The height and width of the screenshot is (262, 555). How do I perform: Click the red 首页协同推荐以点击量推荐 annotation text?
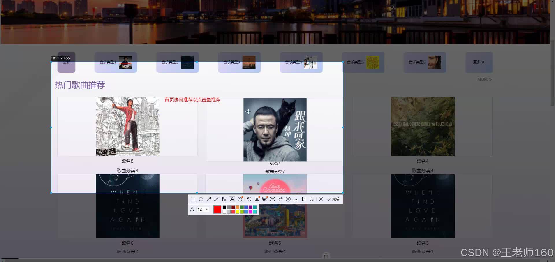click(193, 100)
